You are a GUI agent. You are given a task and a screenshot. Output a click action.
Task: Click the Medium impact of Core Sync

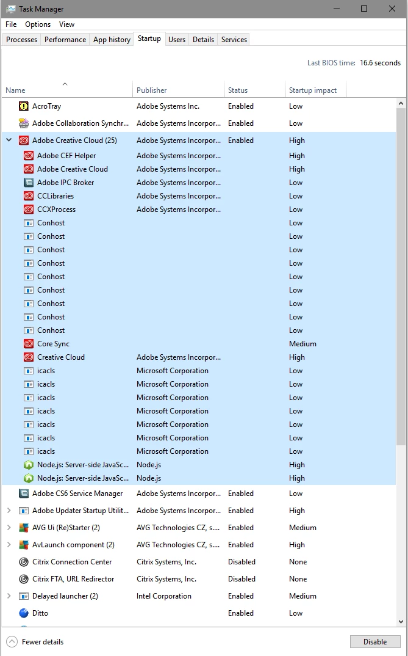[302, 344]
